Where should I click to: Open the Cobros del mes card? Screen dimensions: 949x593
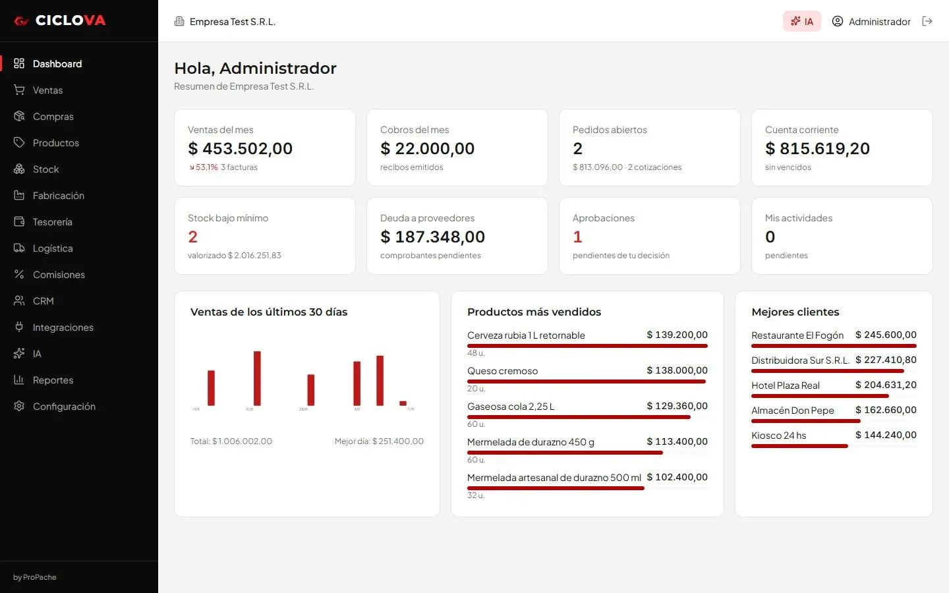[457, 148]
